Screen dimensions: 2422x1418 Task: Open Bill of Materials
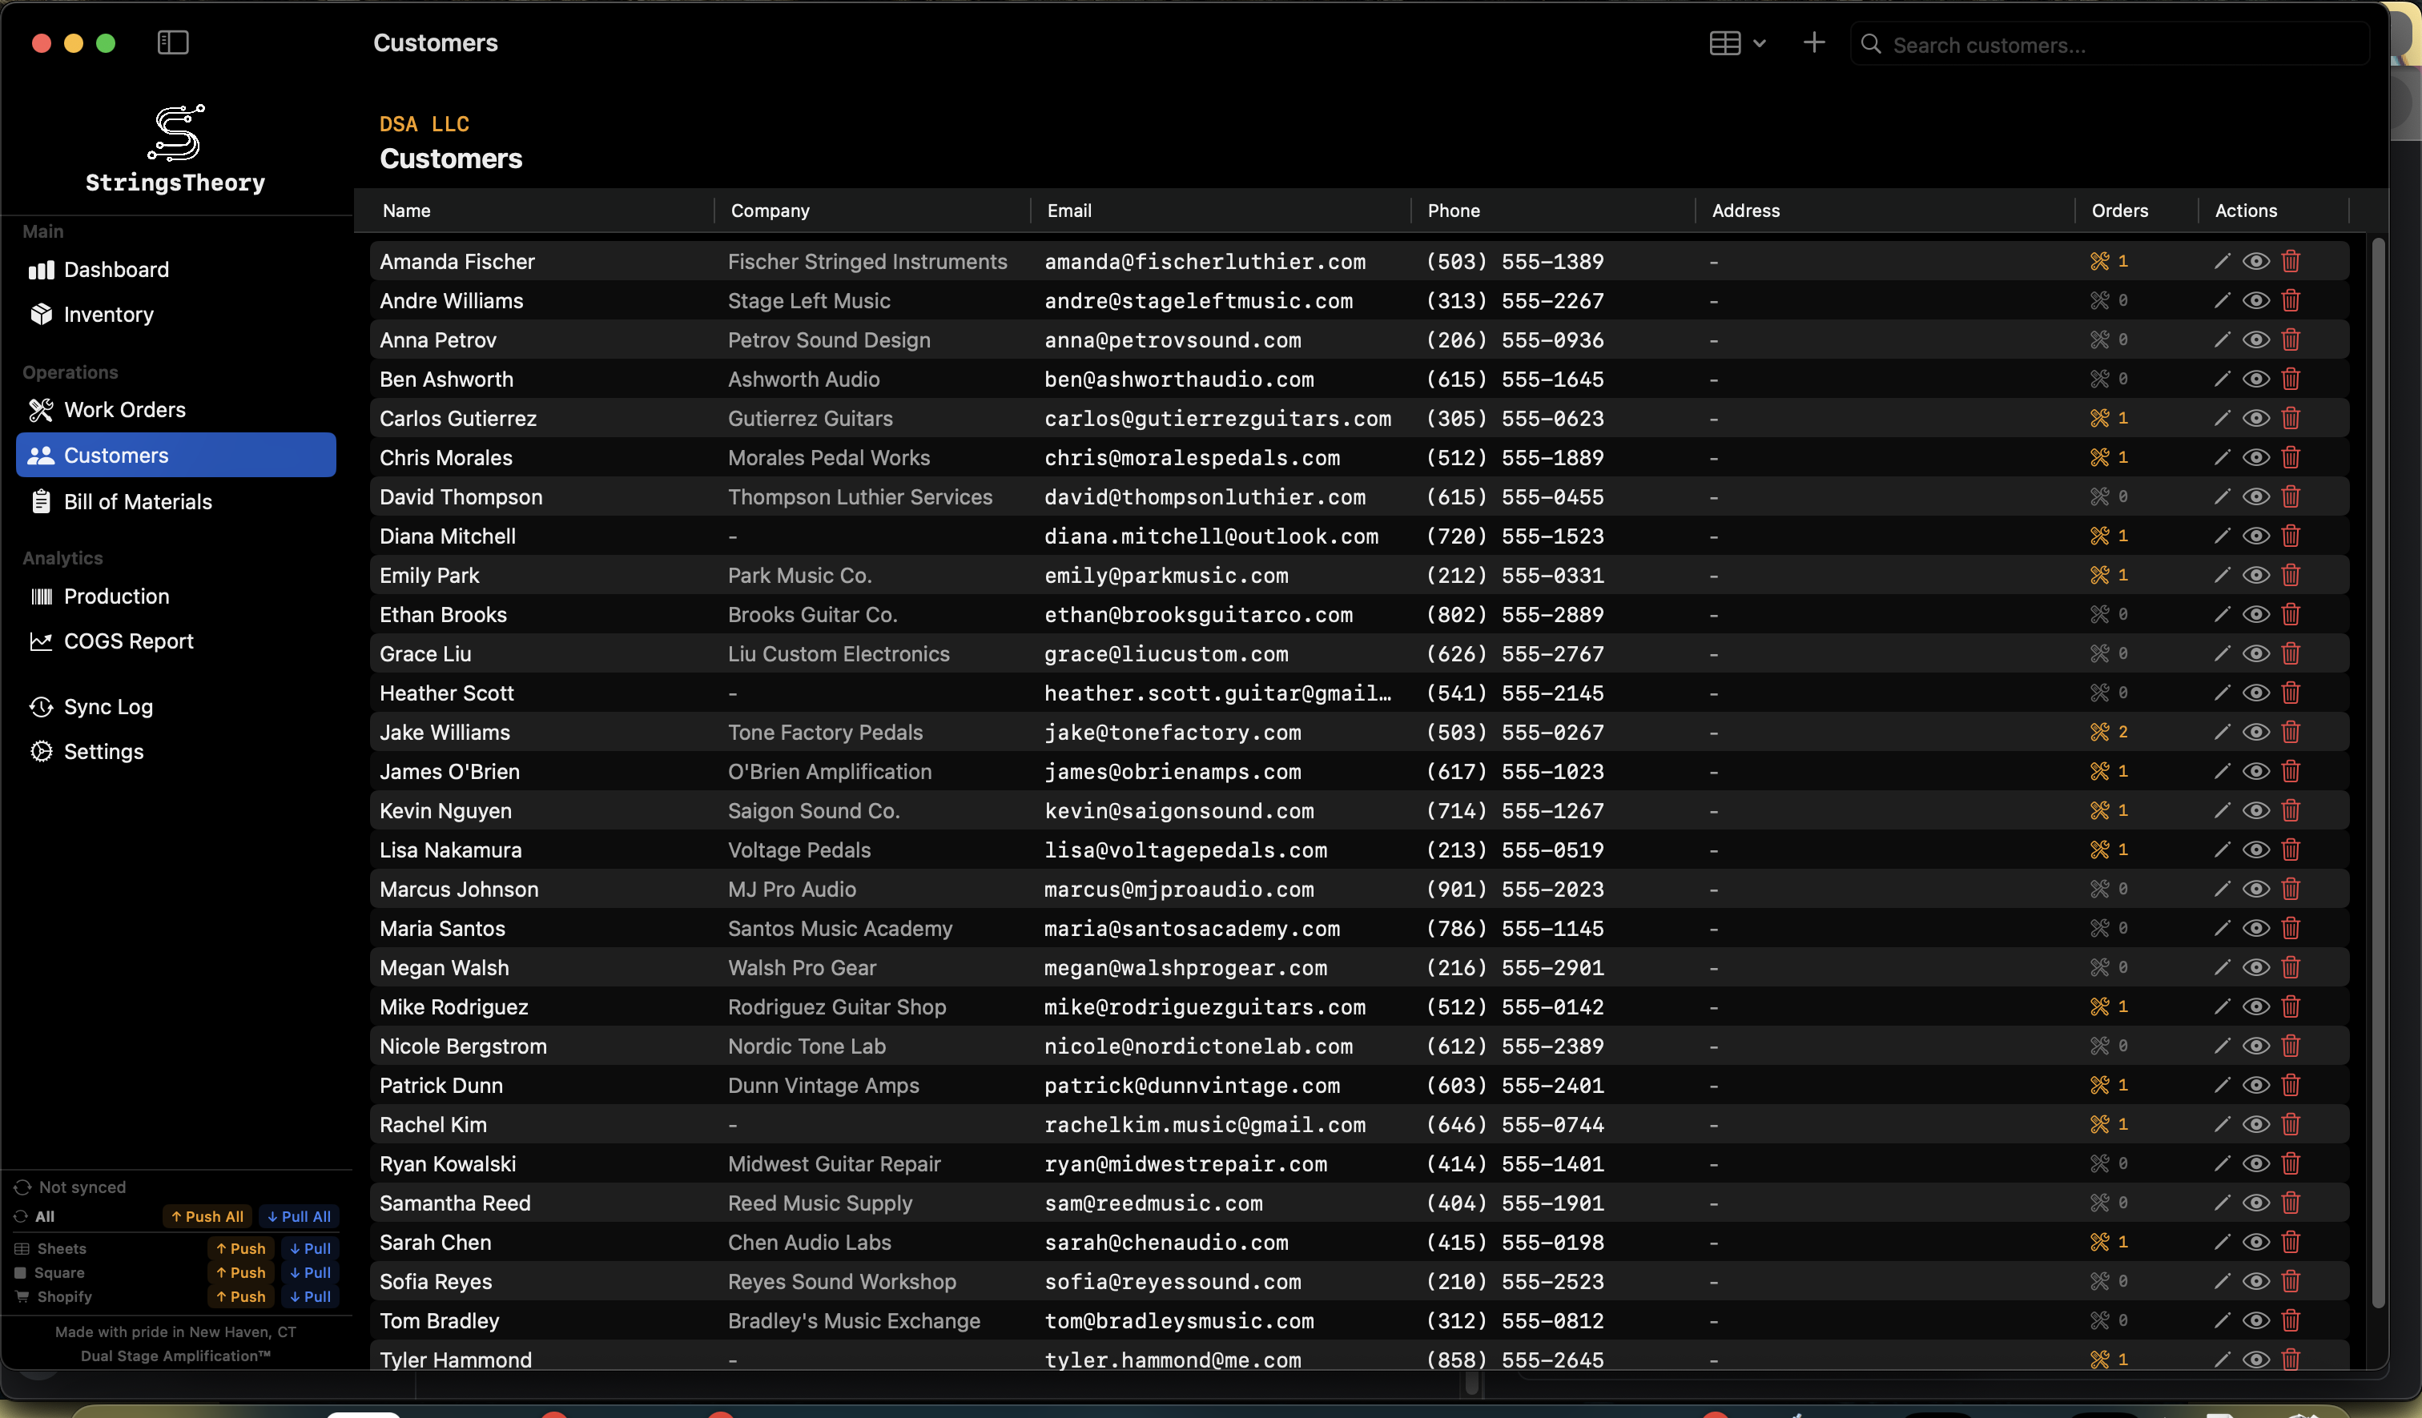tap(139, 500)
